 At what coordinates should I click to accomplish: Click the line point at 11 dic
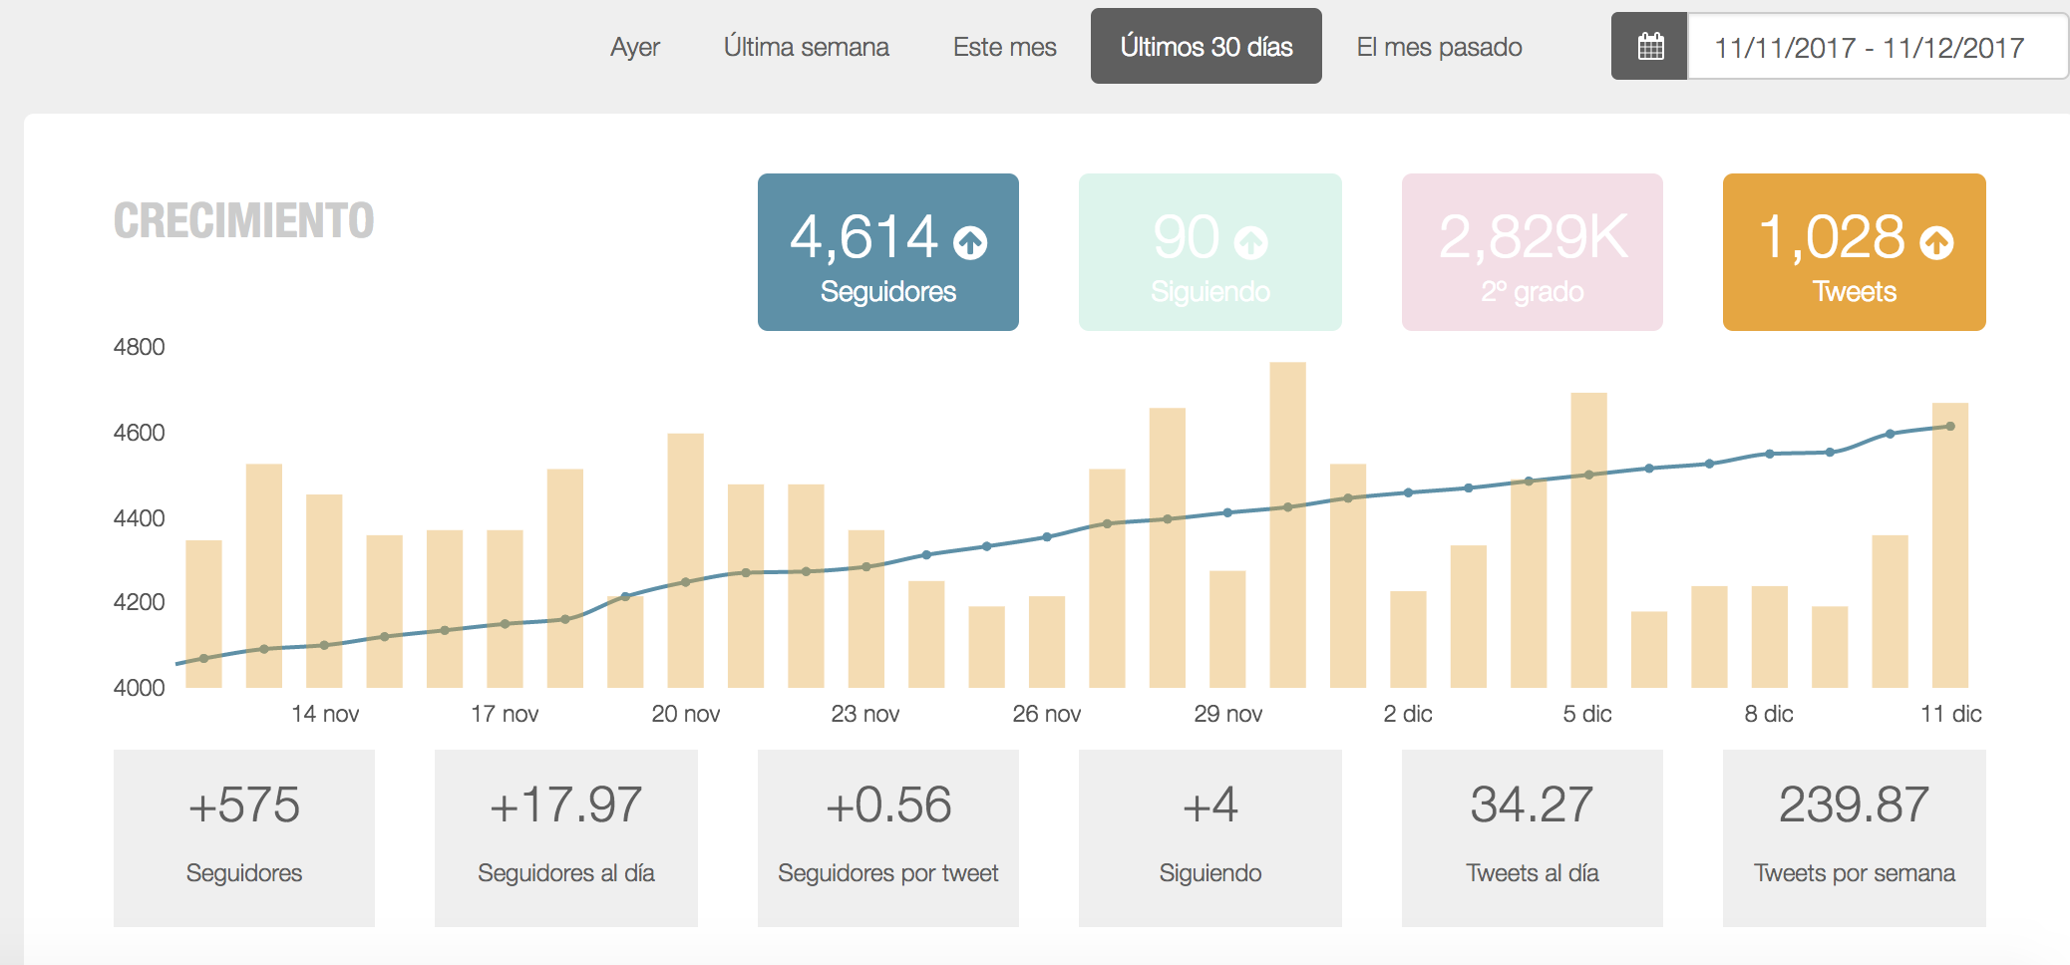pyautogui.click(x=1950, y=426)
